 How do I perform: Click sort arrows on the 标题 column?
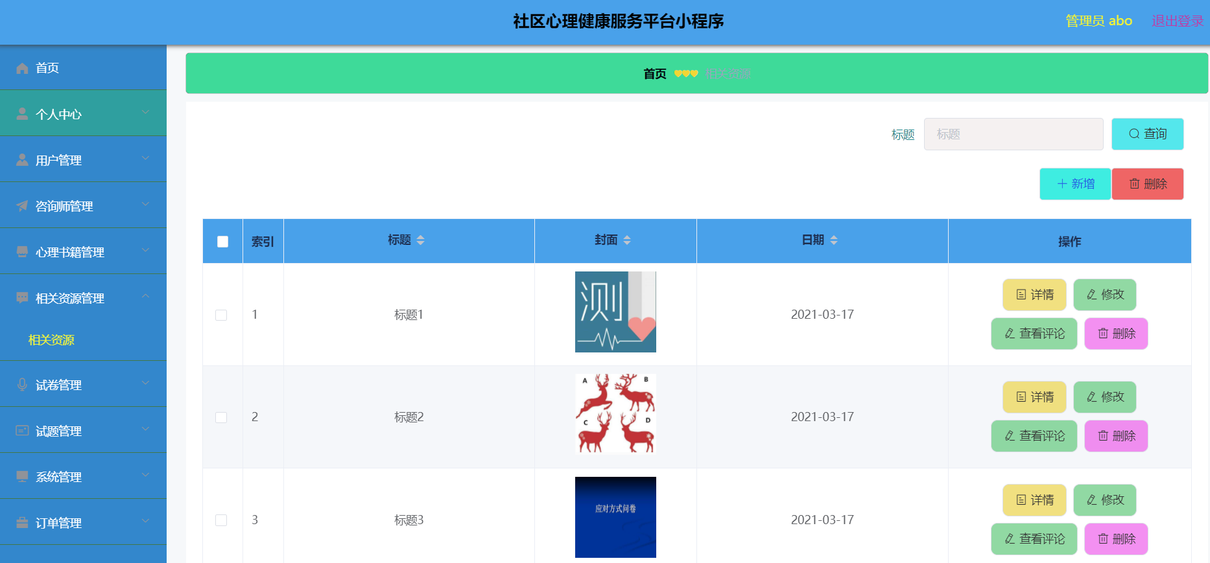pos(420,240)
